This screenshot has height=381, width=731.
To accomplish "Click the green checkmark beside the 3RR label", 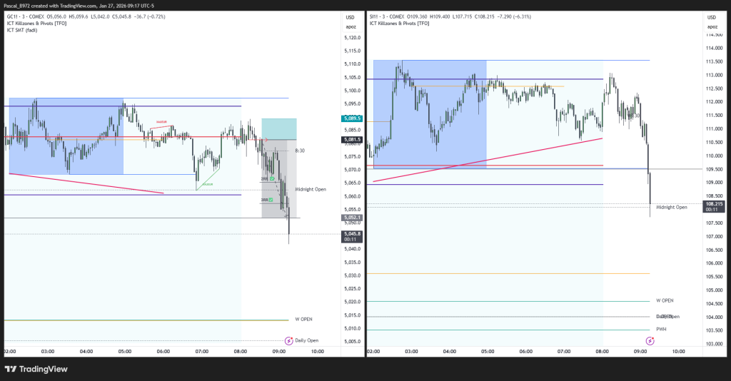I will [271, 200].
